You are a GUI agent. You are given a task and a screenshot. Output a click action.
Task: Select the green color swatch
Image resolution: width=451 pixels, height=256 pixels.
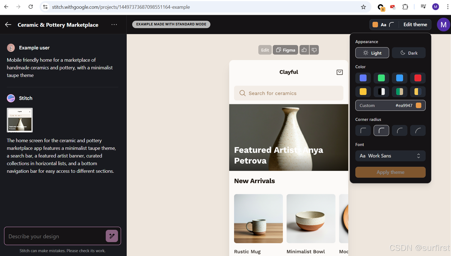pyautogui.click(x=381, y=78)
